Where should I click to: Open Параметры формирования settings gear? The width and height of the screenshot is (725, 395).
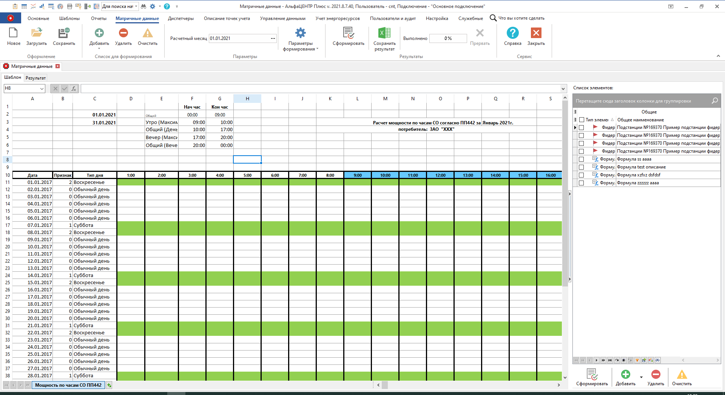coord(300,36)
